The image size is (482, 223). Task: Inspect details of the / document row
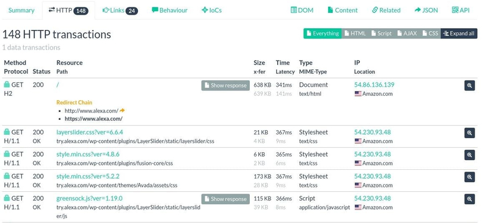[469, 86]
